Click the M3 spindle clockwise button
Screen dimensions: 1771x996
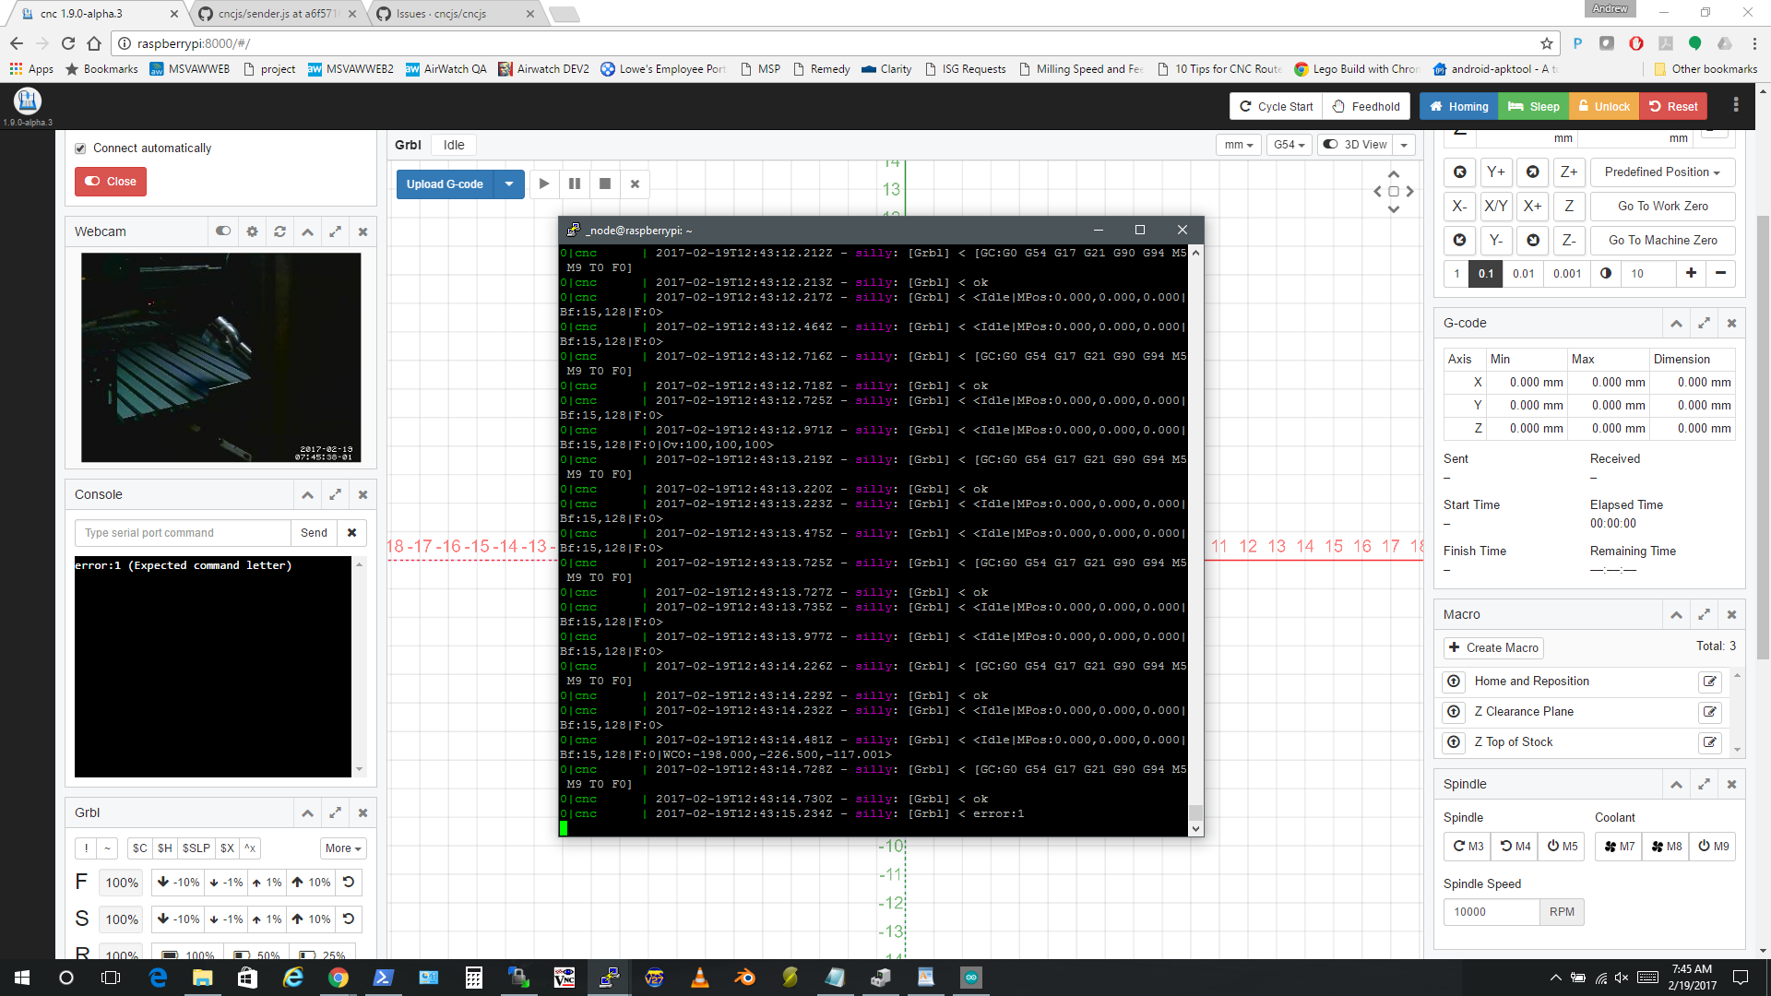pos(1468,847)
